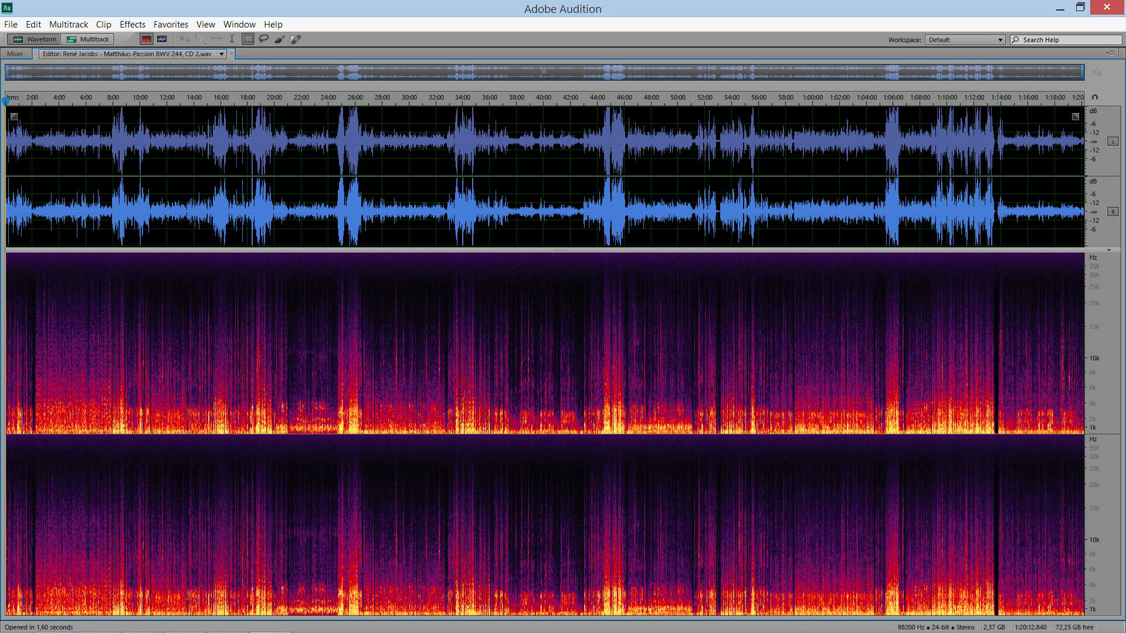Switch to the Multitrack view
1126x633 pixels.
[x=88, y=39]
